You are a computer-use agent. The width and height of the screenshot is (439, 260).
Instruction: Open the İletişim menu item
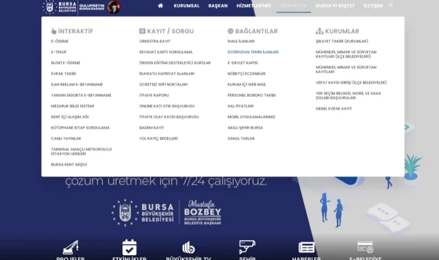click(373, 5)
